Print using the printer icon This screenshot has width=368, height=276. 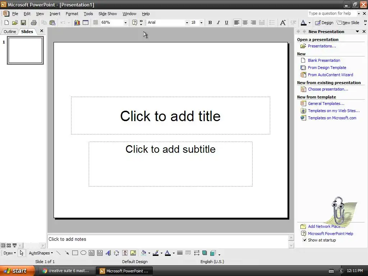[x=34, y=23]
